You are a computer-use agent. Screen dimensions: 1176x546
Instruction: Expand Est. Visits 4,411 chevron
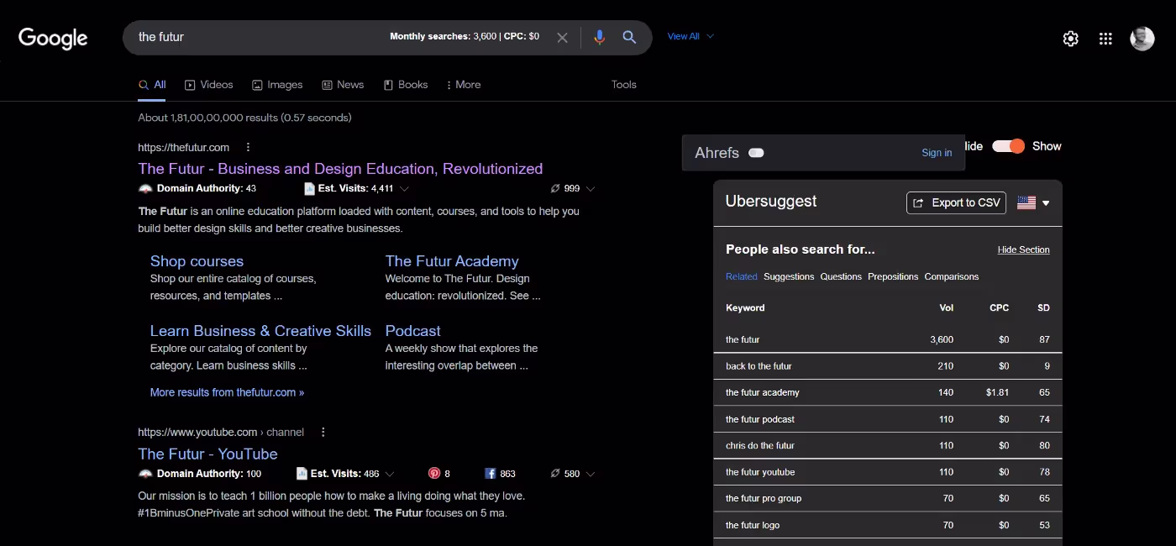(404, 189)
